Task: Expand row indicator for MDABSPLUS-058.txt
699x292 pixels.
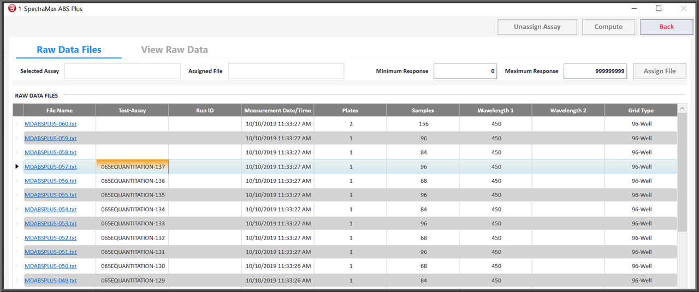Action: 17,152
